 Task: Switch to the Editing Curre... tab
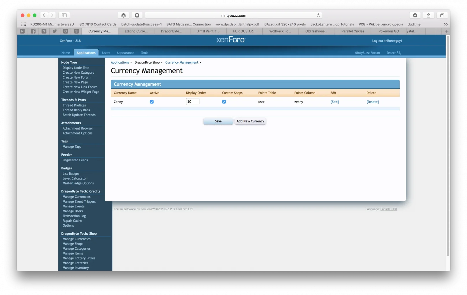pyautogui.click(x=136, y=31)
